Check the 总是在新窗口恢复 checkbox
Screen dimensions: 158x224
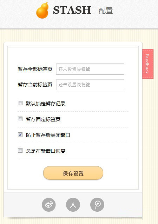(x=20, y=150)
